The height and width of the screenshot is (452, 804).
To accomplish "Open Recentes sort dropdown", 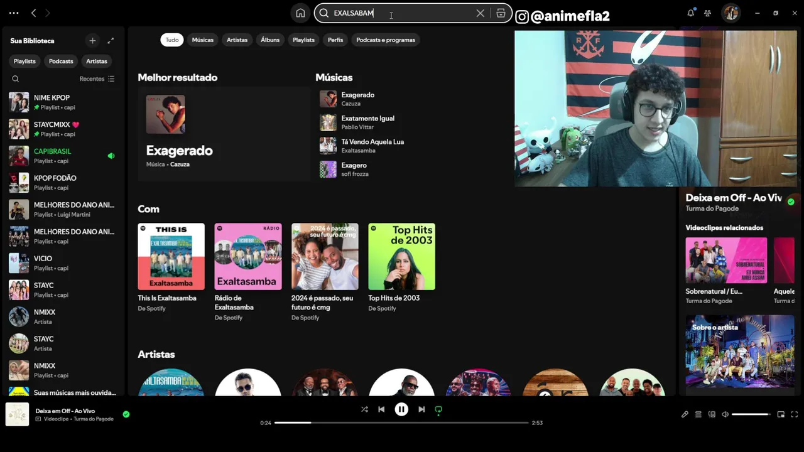I will tap(97, 79).
